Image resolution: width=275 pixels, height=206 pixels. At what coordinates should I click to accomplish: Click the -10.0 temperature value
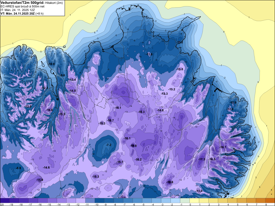pos(52,64)
